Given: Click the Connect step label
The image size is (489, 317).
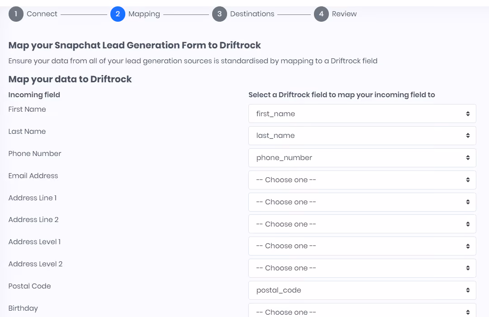Looking at the screenshot, I should 42,14.
